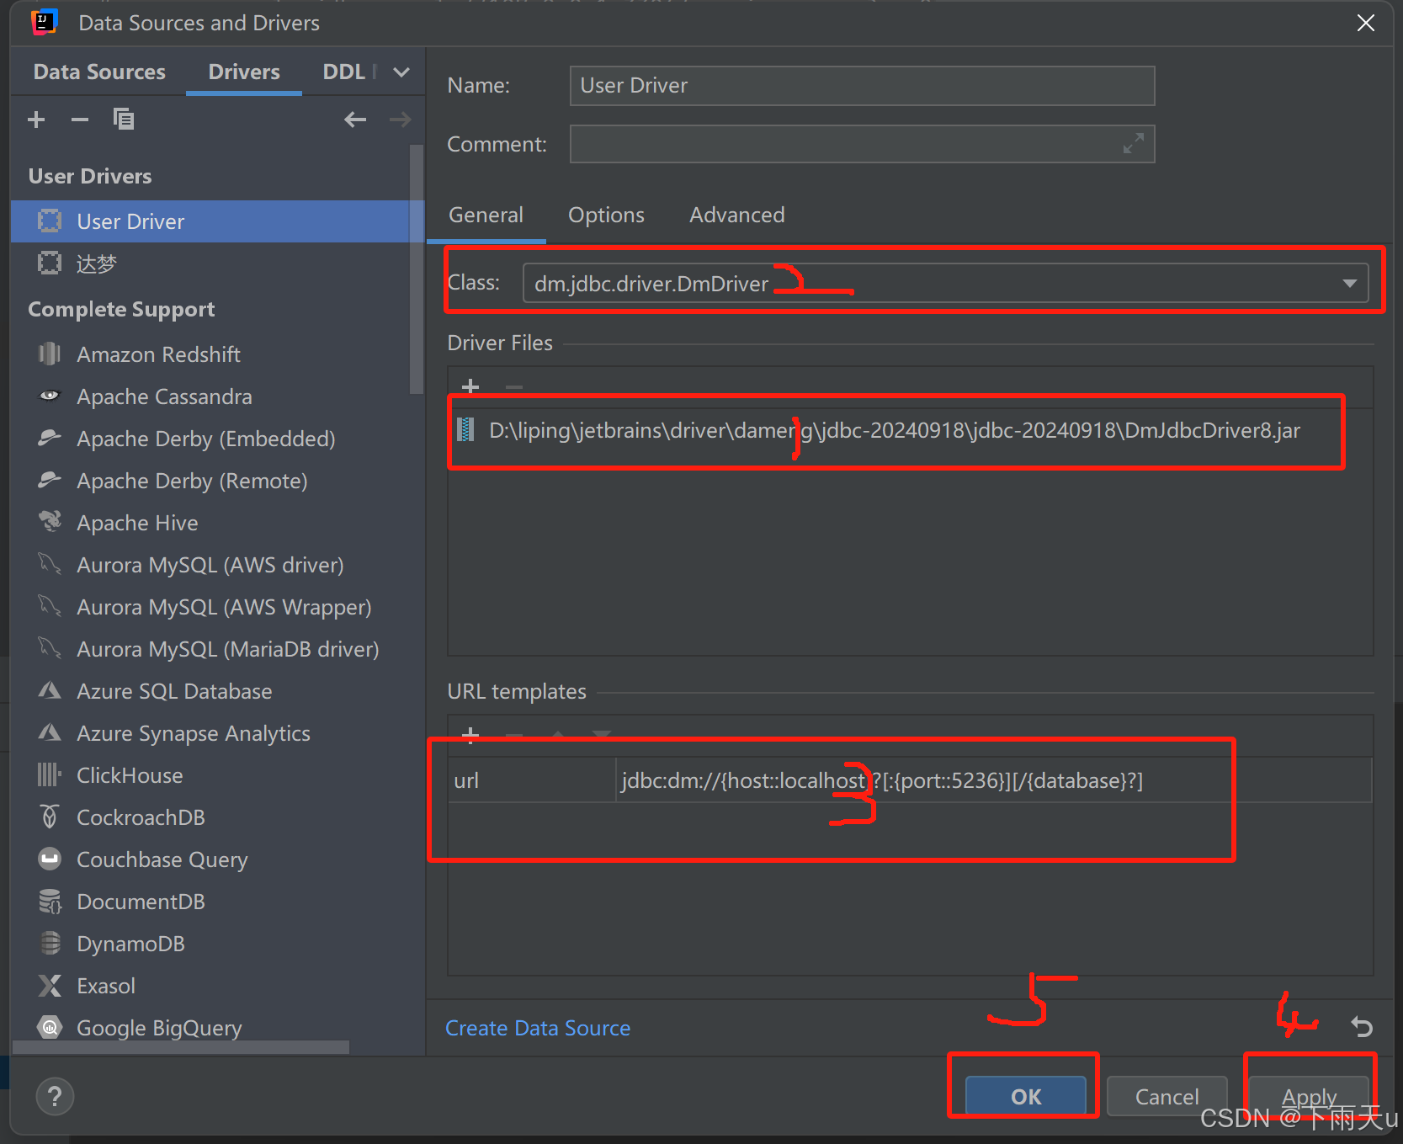
Task: Select Aurora MySQL (AWS driver)
Action: coord(210,564)
